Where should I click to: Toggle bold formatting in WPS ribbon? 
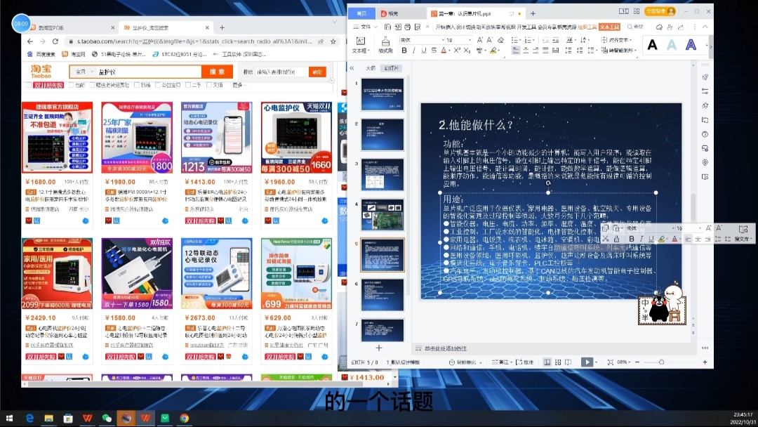404,51
